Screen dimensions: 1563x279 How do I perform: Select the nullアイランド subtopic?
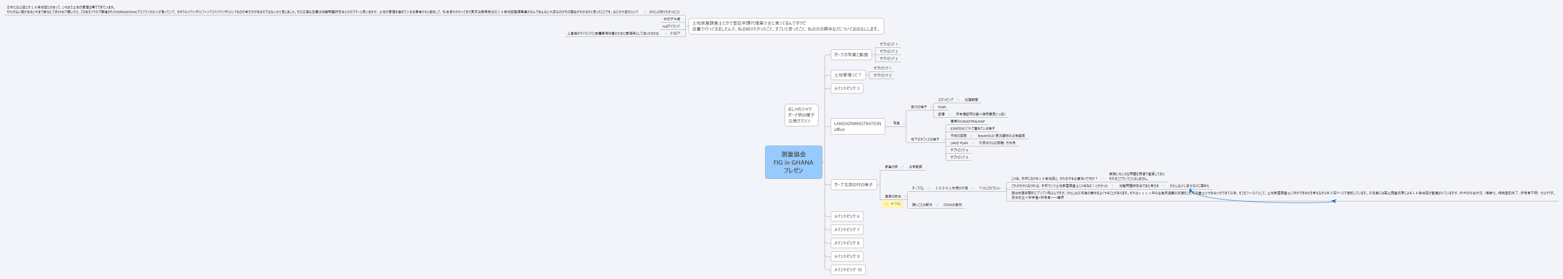point(671,26)
